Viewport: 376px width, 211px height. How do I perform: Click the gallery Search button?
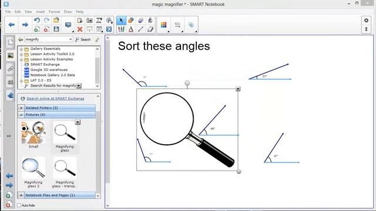tap(83, 39)
